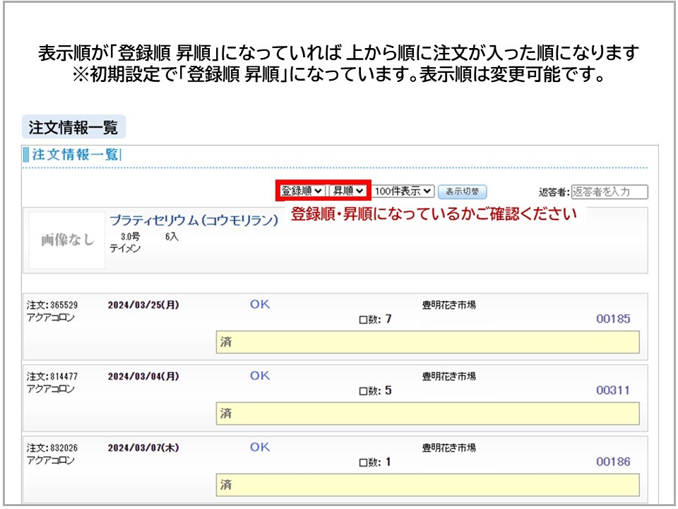Screen dimensions: 678x509
Task: Open the 登録順 sort-field dropdown
Action: (x=302, y=191)
